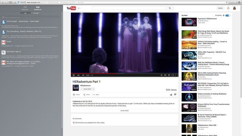Viewport: 242px width, 136px height.
Task: Open HERadventure: Meet HER video
Action: pos(207,125)
